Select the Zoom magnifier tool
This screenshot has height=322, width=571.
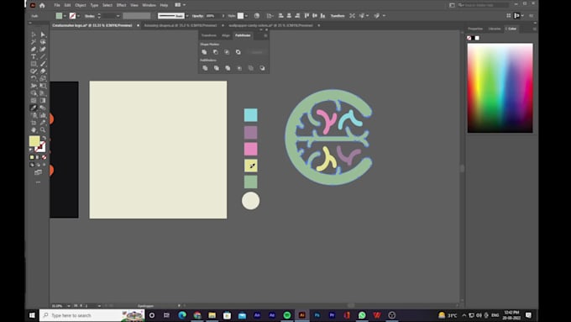click(43, 129)
